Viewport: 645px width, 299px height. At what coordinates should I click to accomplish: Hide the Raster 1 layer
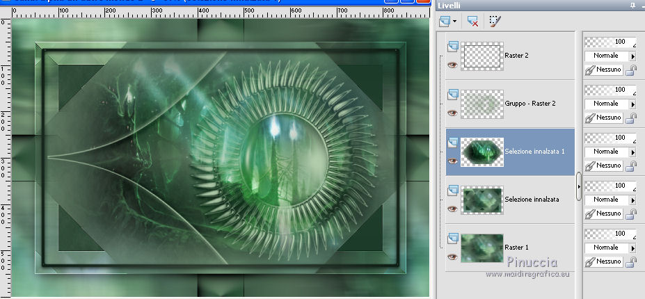(x=452, y=257)
